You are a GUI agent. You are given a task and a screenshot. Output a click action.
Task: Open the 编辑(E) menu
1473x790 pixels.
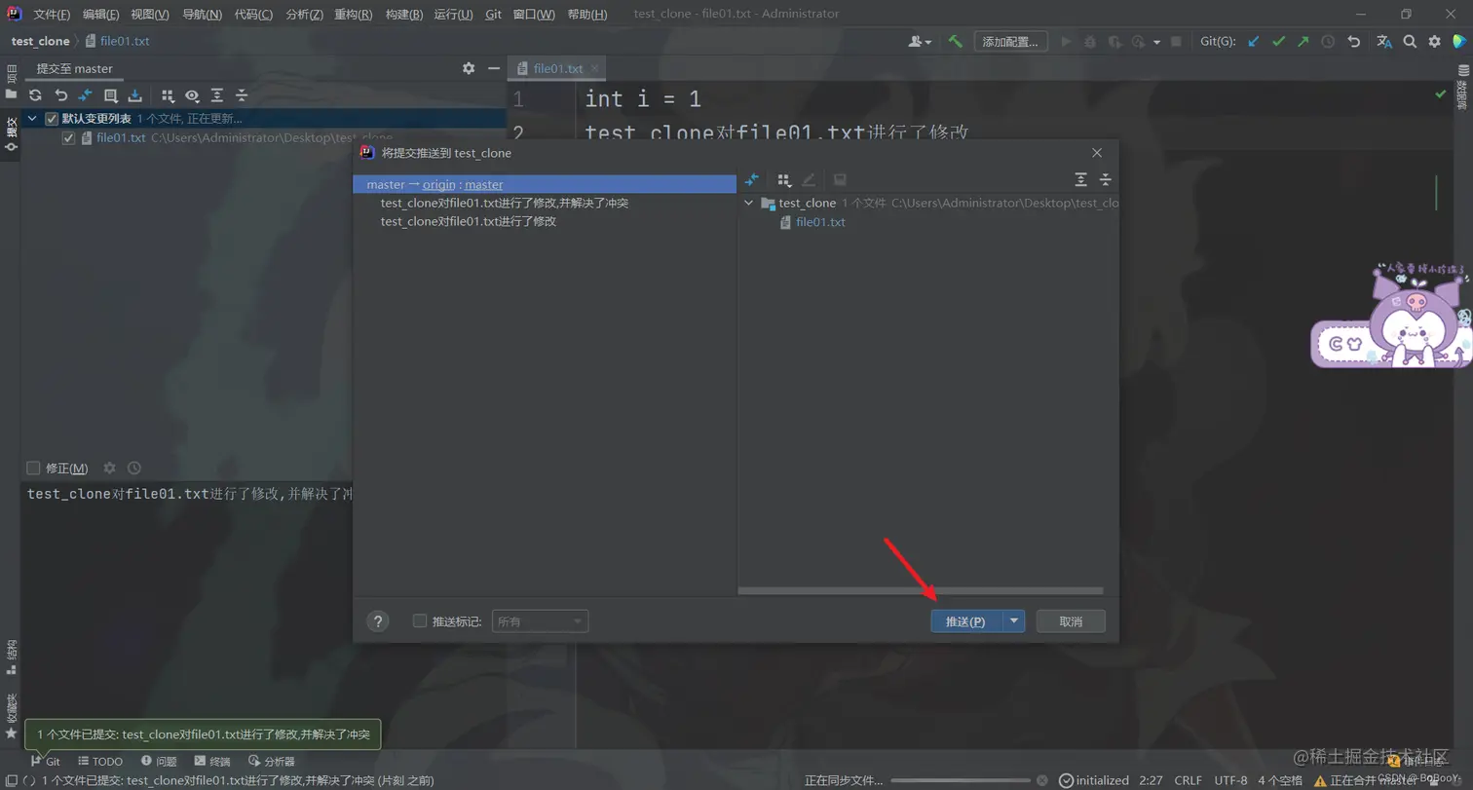click(101, 15)
